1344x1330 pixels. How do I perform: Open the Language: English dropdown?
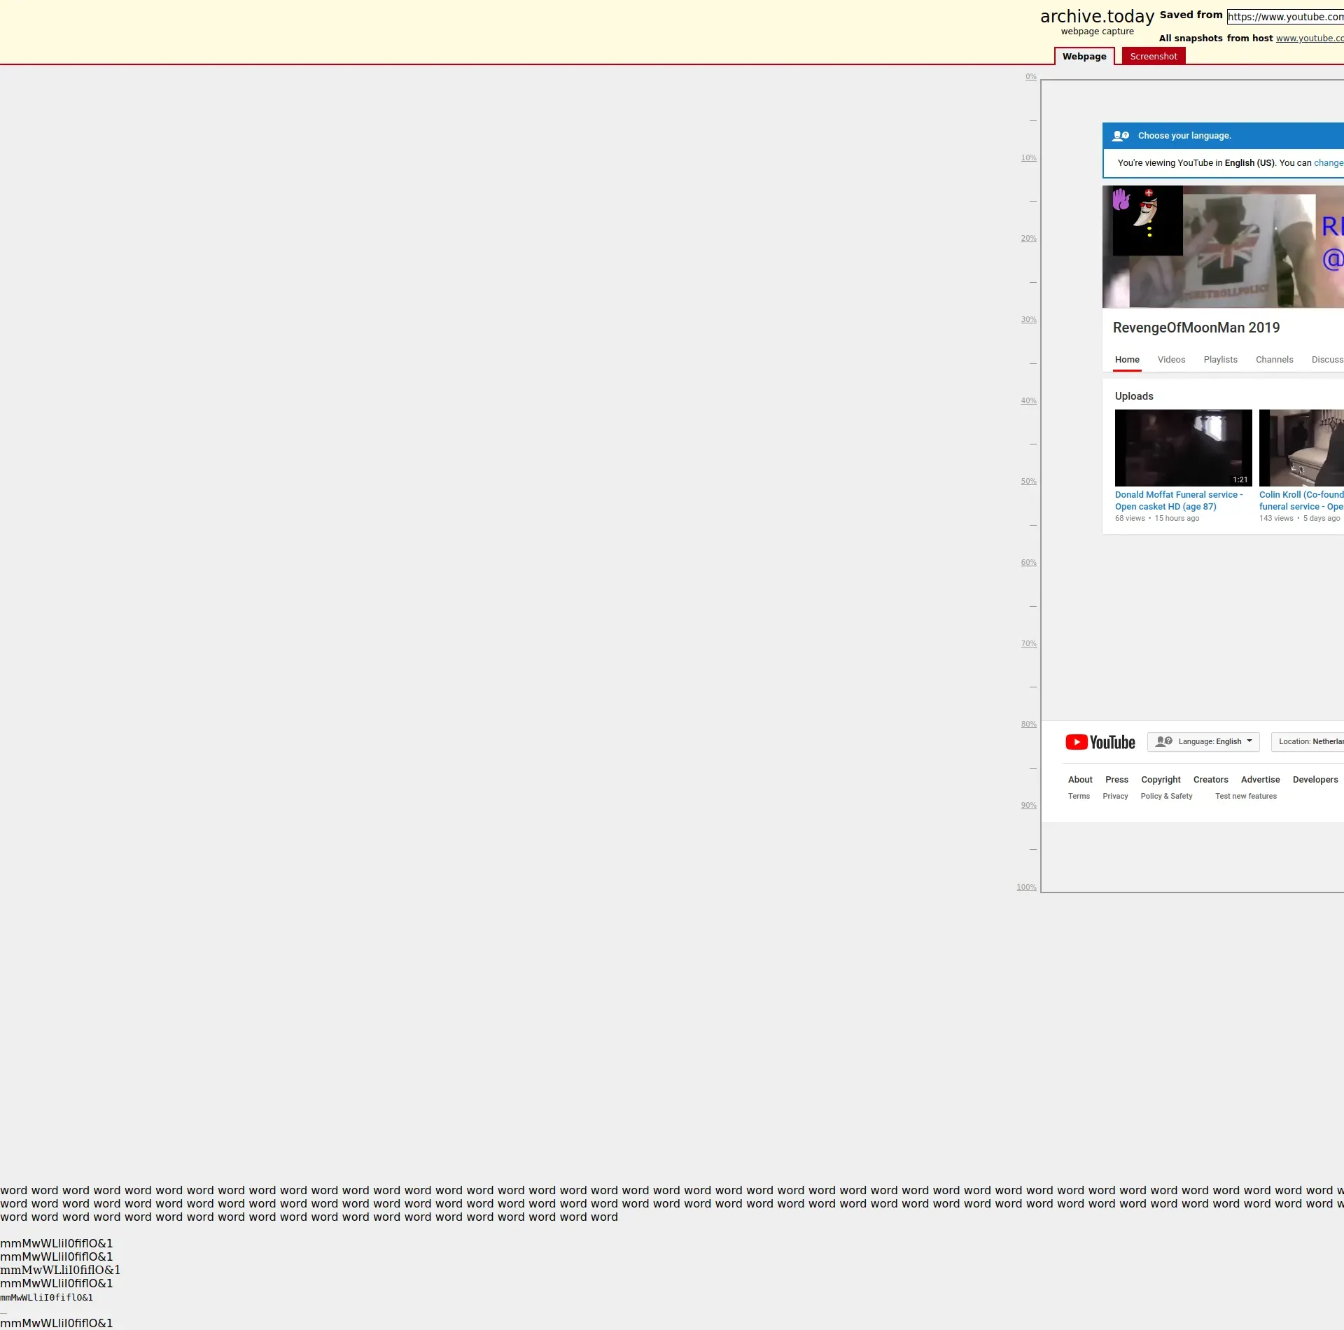pos(1203,742)
